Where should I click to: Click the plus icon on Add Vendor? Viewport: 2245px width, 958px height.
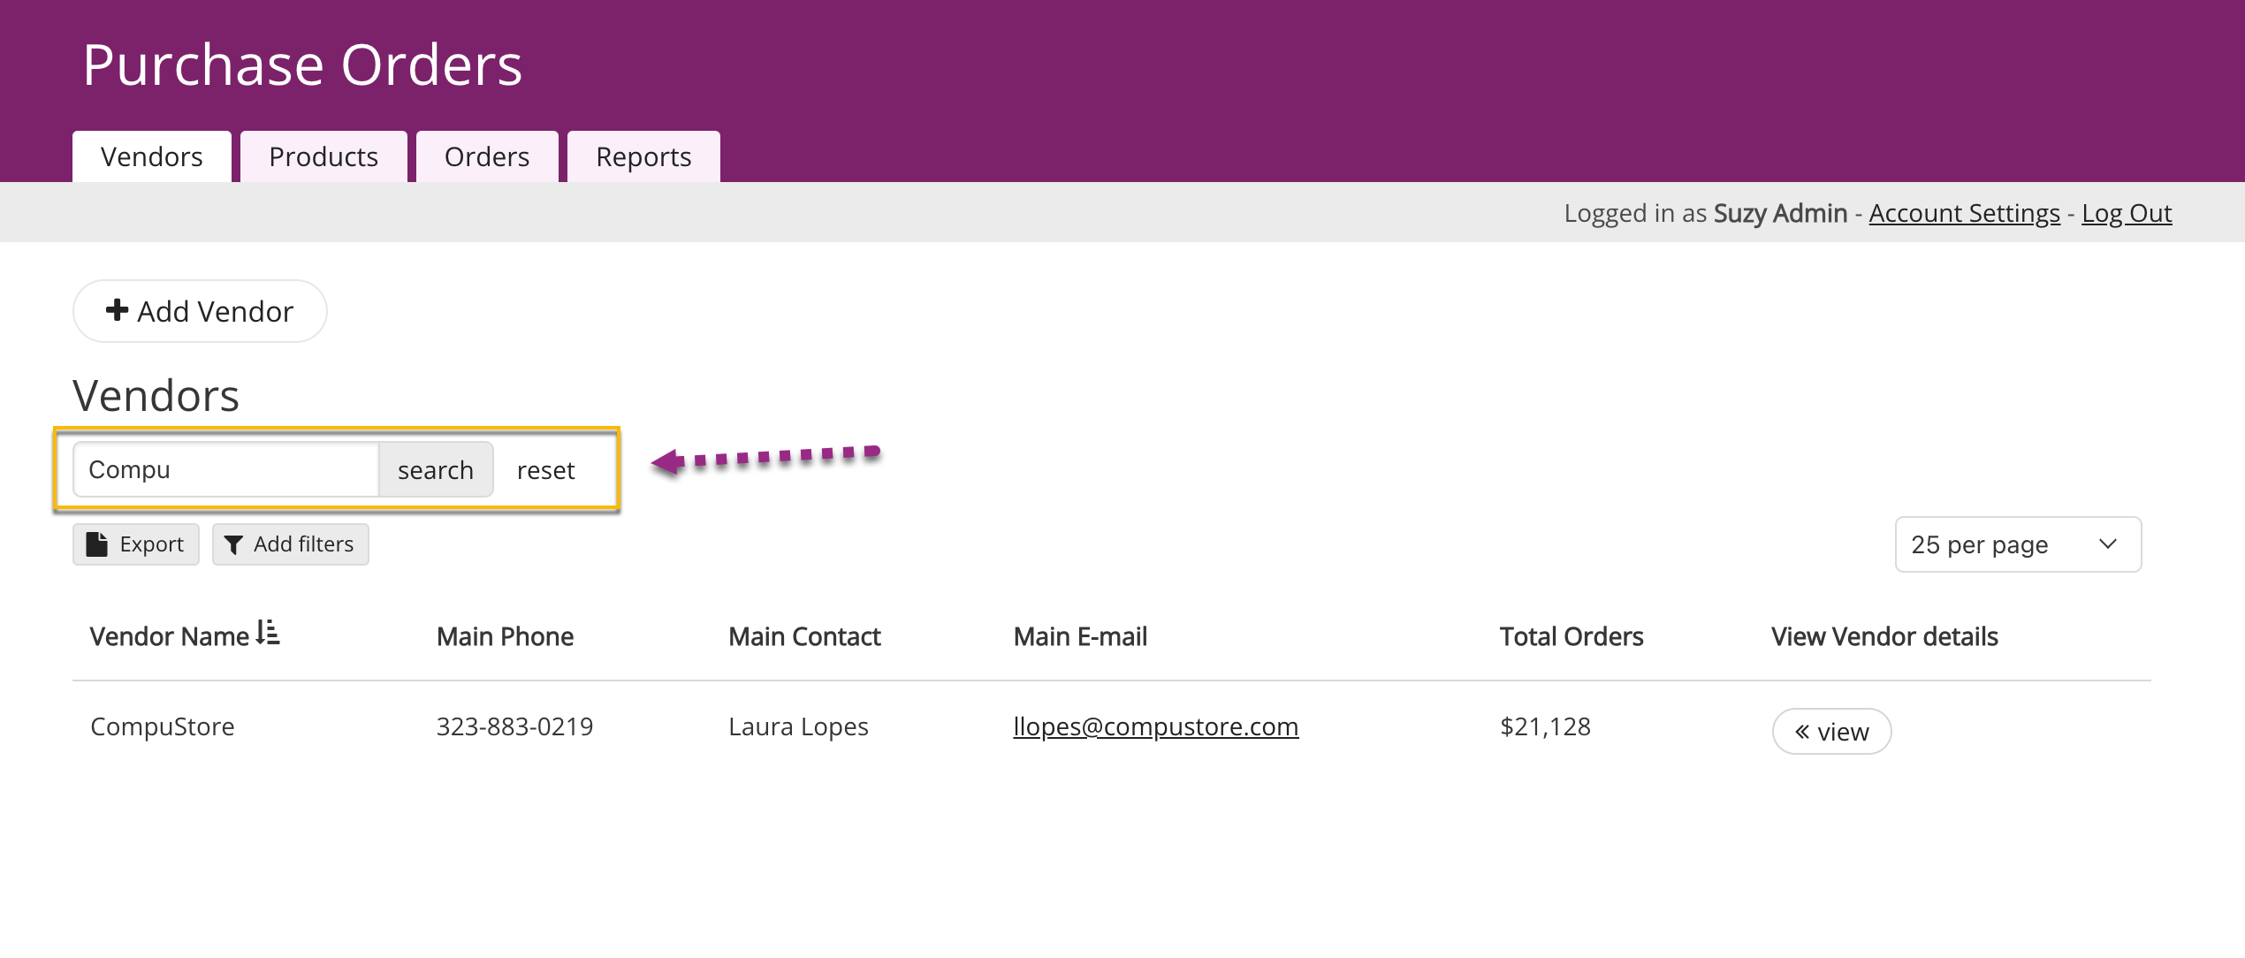(117, 310)
